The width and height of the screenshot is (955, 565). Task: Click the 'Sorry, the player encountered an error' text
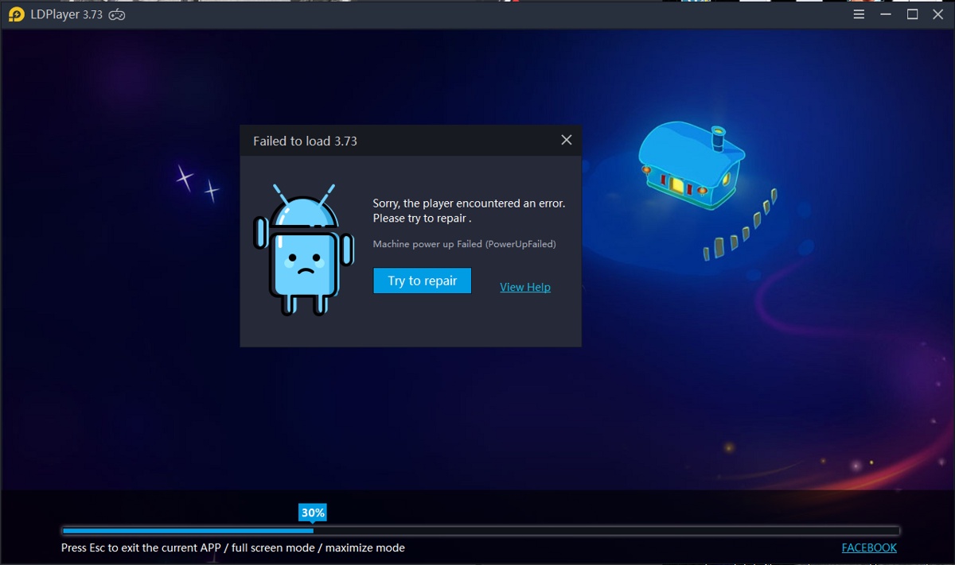click(x=469, y=211)
